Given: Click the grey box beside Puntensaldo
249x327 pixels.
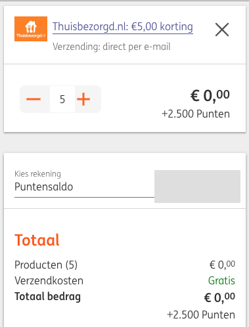Looking at the screenshot, I should tap(197, 186).
